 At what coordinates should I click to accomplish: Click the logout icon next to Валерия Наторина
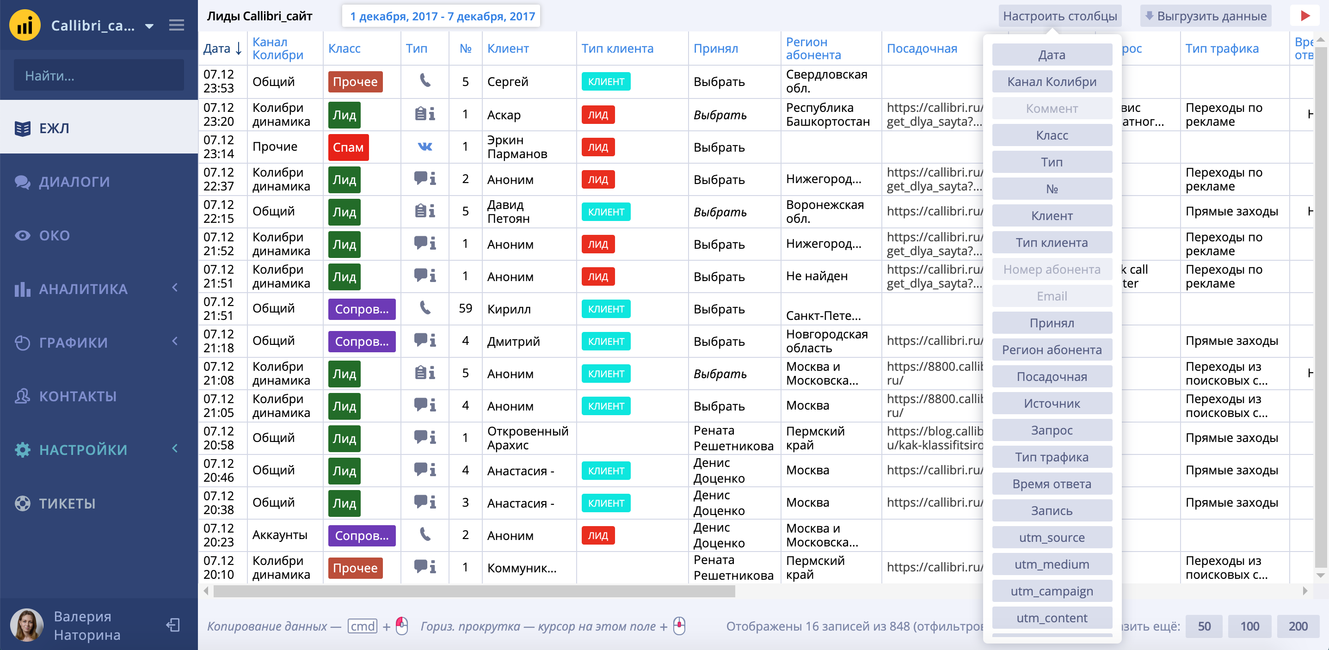173,625
